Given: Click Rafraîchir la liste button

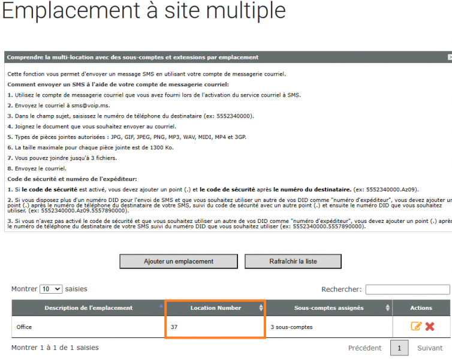Looking at the screenshot, I should (x=293, y=261).
